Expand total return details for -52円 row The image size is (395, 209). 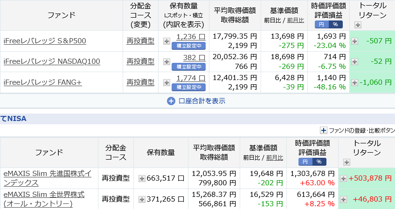[x=355, y=61]
